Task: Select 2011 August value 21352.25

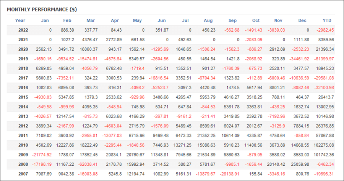Action: tap(206, 136)
